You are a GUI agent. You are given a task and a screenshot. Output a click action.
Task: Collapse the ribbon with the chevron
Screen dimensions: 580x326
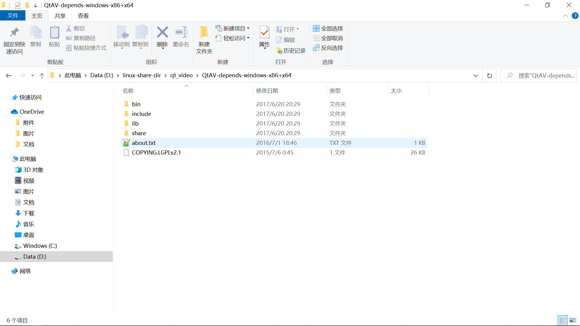565,16
